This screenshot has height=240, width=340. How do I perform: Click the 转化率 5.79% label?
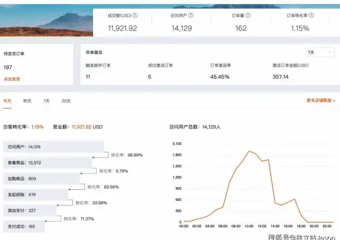(x=113, y=171)
